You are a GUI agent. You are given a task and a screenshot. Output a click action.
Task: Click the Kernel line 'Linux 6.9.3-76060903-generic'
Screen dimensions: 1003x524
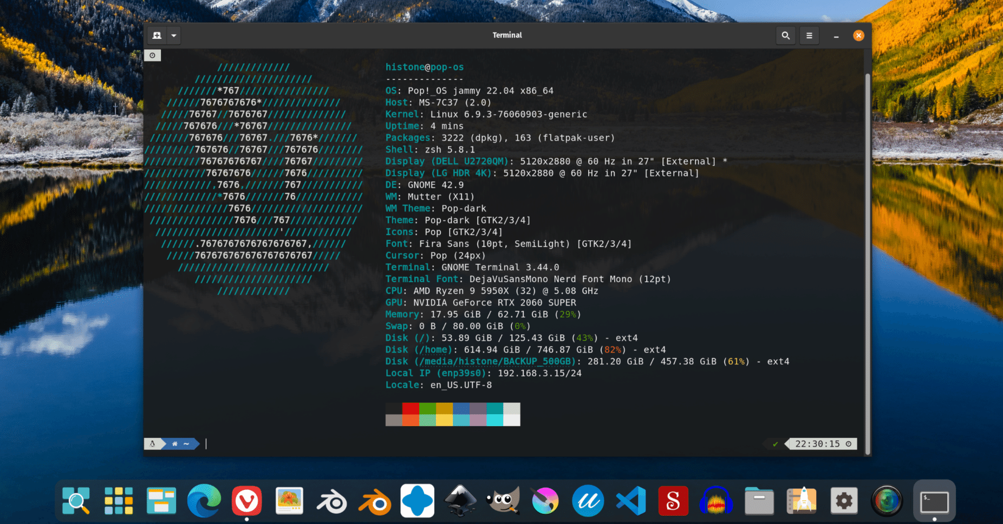pos(486,114)
